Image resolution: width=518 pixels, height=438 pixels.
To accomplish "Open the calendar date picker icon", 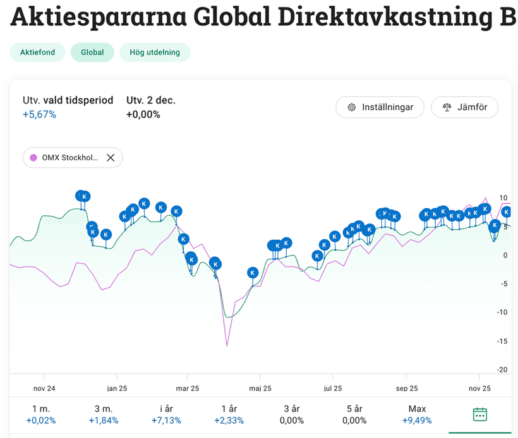I will point(480,415).
